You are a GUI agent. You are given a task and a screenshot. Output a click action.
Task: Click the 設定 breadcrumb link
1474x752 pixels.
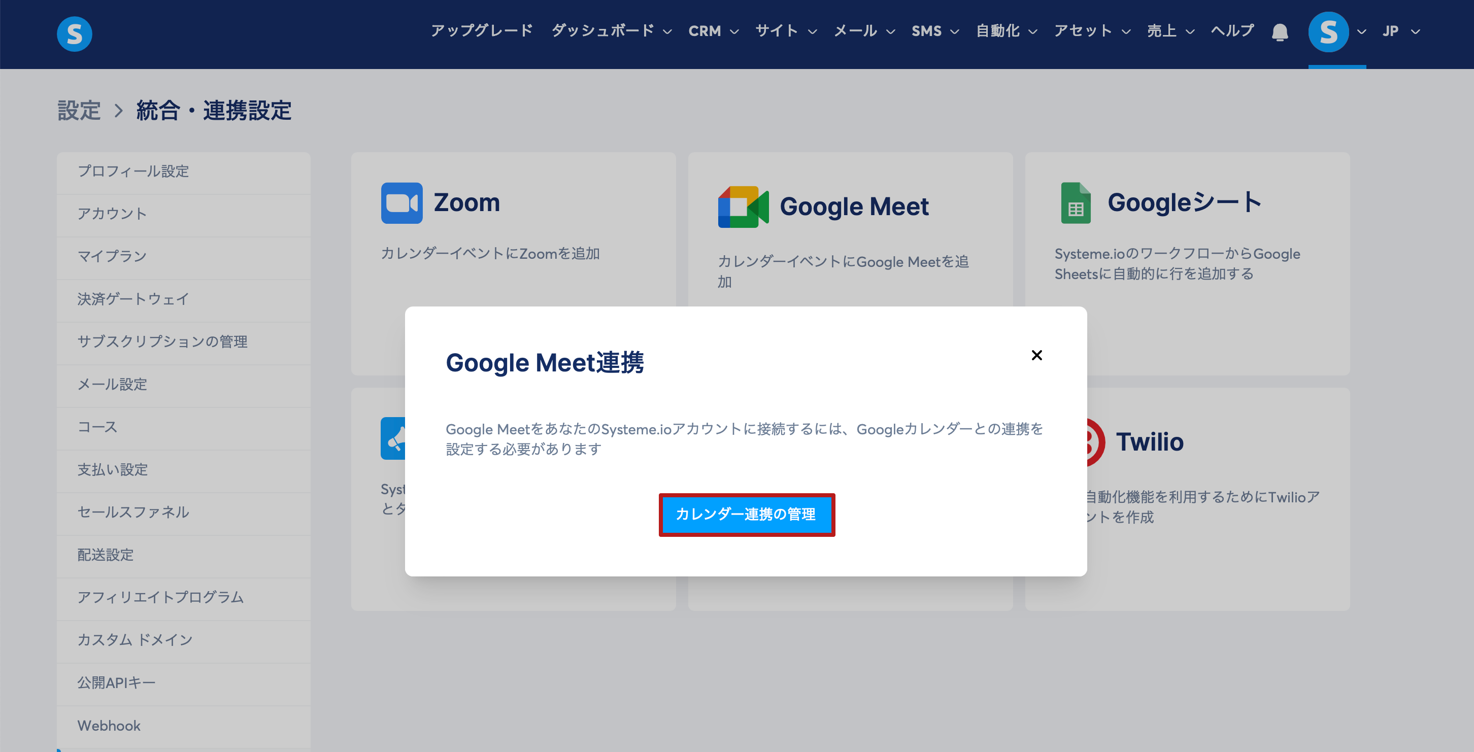(79, 111)
